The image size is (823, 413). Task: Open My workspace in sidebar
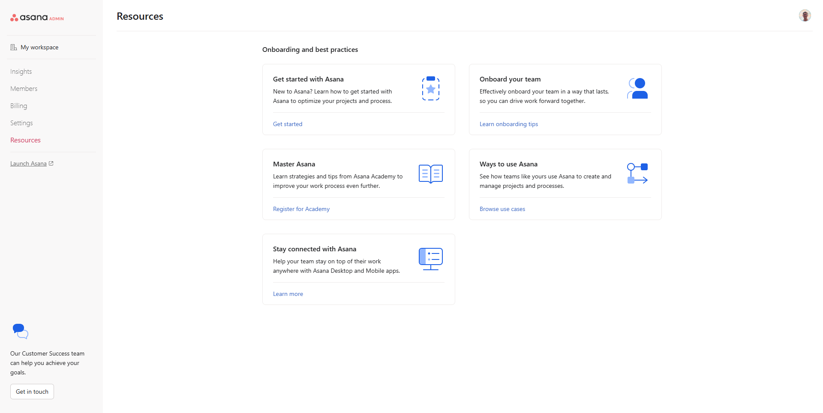[39, 47]
